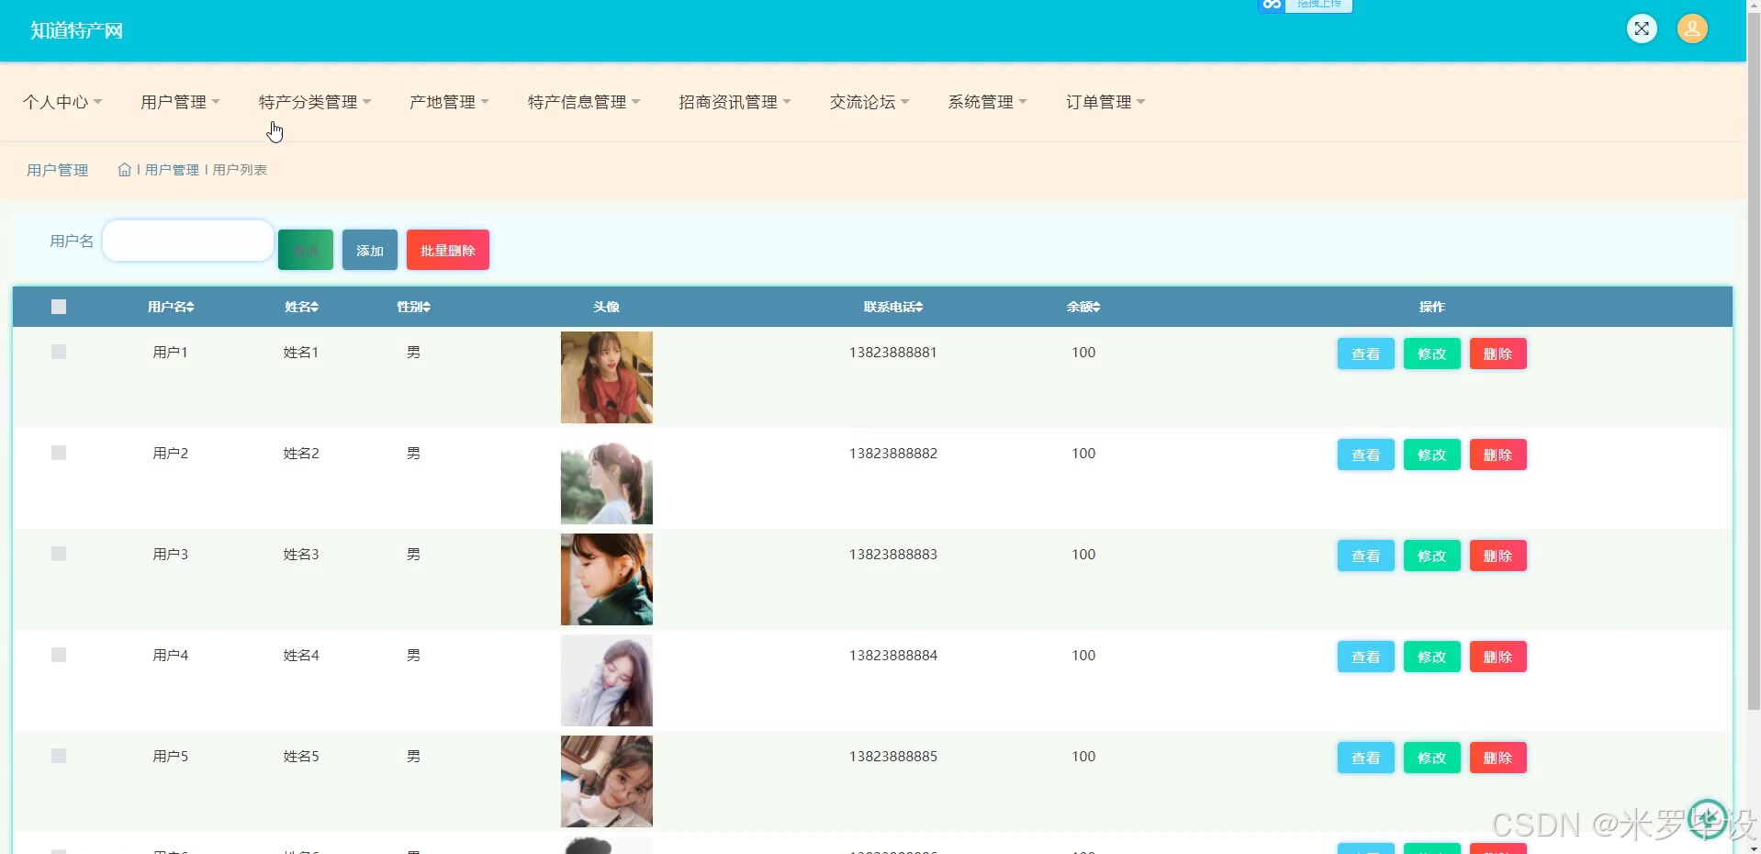The image size is (1761, 854).
Task: Check the checkbox for 用户3 row
Action: [59, 554]
